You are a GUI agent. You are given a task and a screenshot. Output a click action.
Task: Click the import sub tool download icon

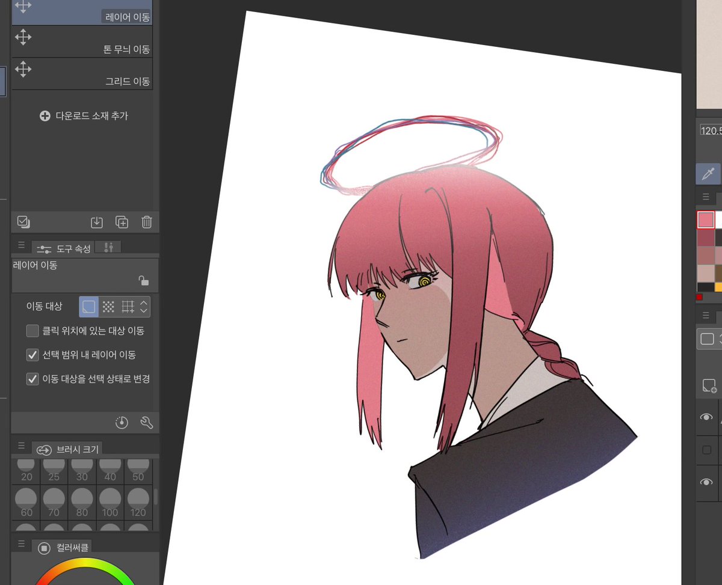pos(96,222)
